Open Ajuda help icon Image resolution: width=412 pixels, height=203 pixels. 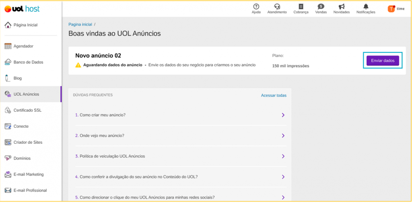[x=256, y=6]
